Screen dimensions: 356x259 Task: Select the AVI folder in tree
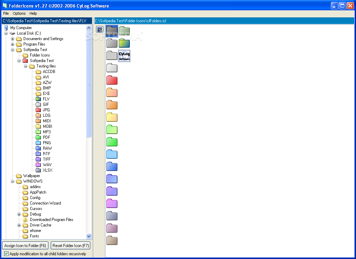pyautogui.click(x=46, y=77)
